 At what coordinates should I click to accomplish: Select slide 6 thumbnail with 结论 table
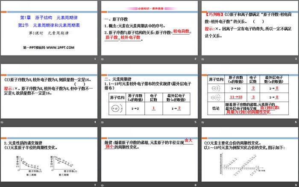[250, 91]
